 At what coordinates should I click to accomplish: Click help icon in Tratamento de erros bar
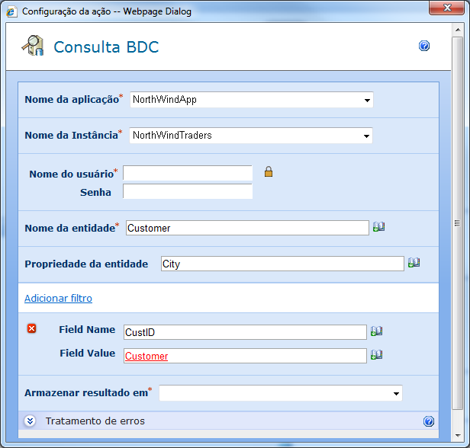pos(428,421)
